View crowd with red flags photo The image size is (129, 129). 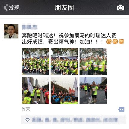(x=64, y=90)
